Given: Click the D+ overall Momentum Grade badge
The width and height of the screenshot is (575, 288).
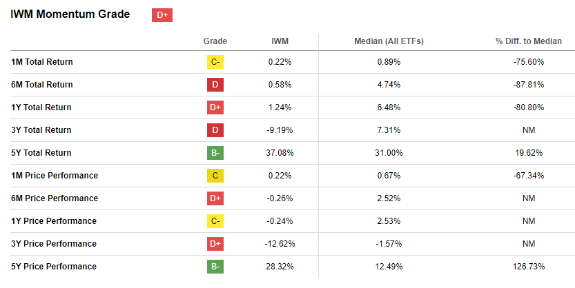Looking at the screenshot, I should tap(162, 15).
